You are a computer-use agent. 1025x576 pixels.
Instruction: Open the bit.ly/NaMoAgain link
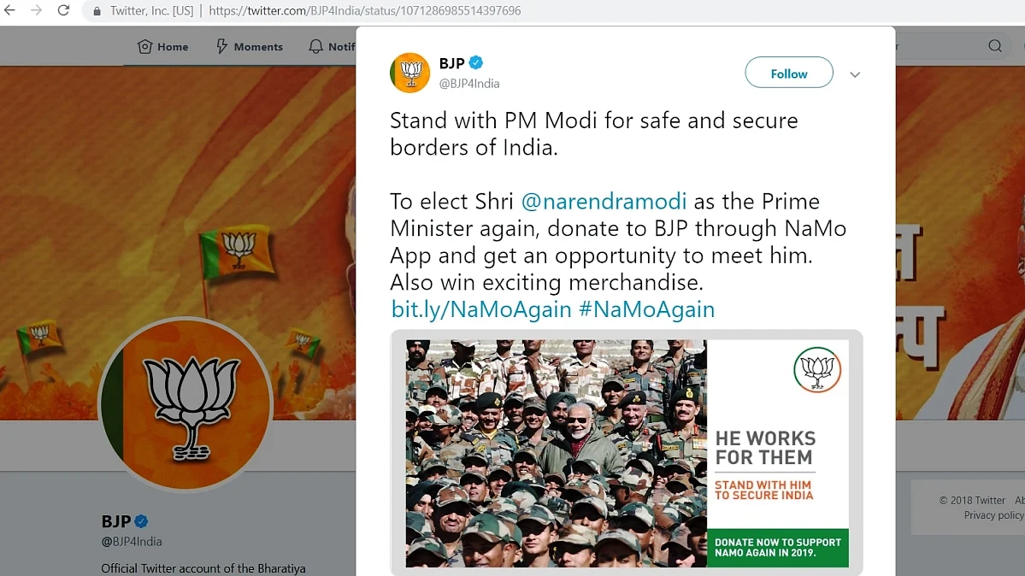click(481, 309)
